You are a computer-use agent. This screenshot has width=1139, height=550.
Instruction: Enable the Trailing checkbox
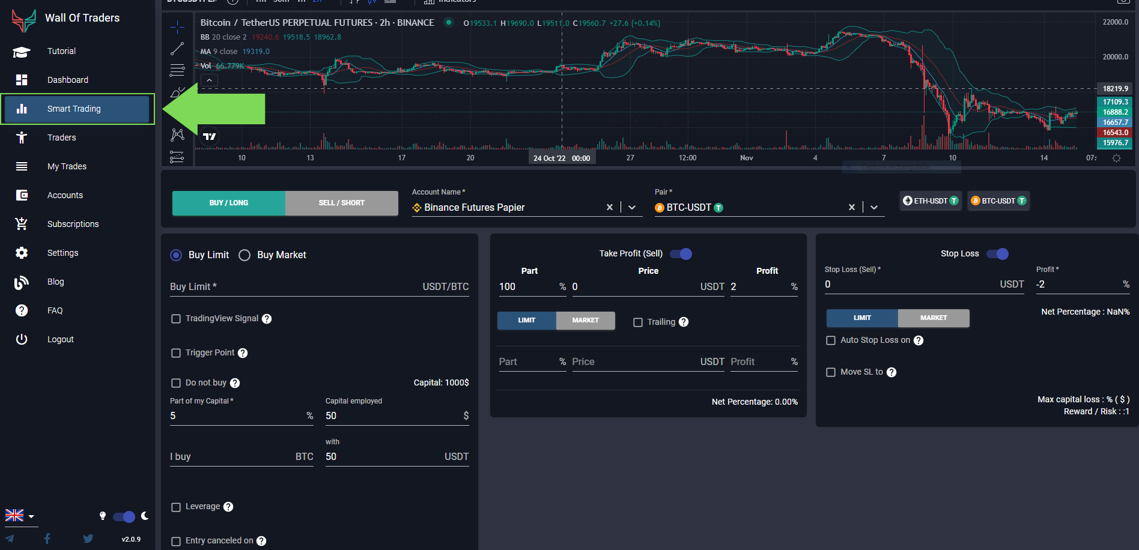pyautogui.click(x=637, y=322)
